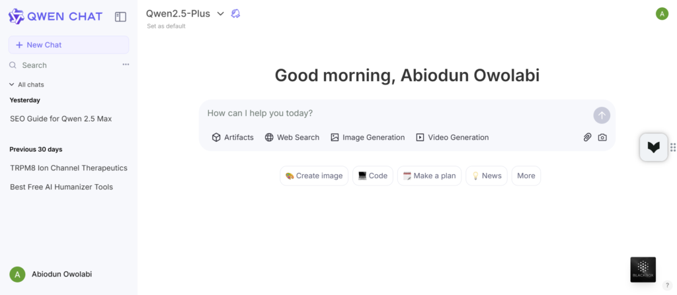Click the Set as default link
Screen dimensions: 677x295
pos(166,26)
